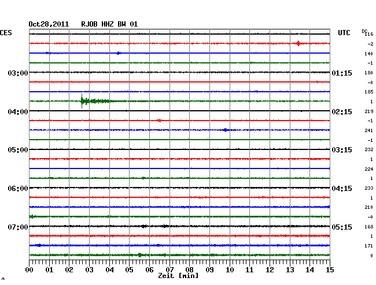Image resolution: width=376 pixels, height=285 pixels.
Task: Click the DC value 210
Action: pos(368,207)
